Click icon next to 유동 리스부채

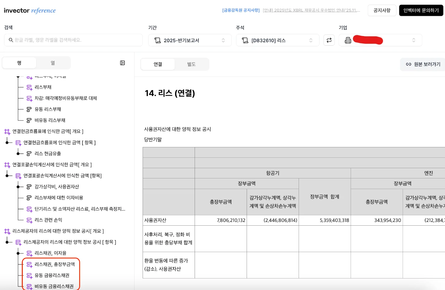(x=29, y=109)
